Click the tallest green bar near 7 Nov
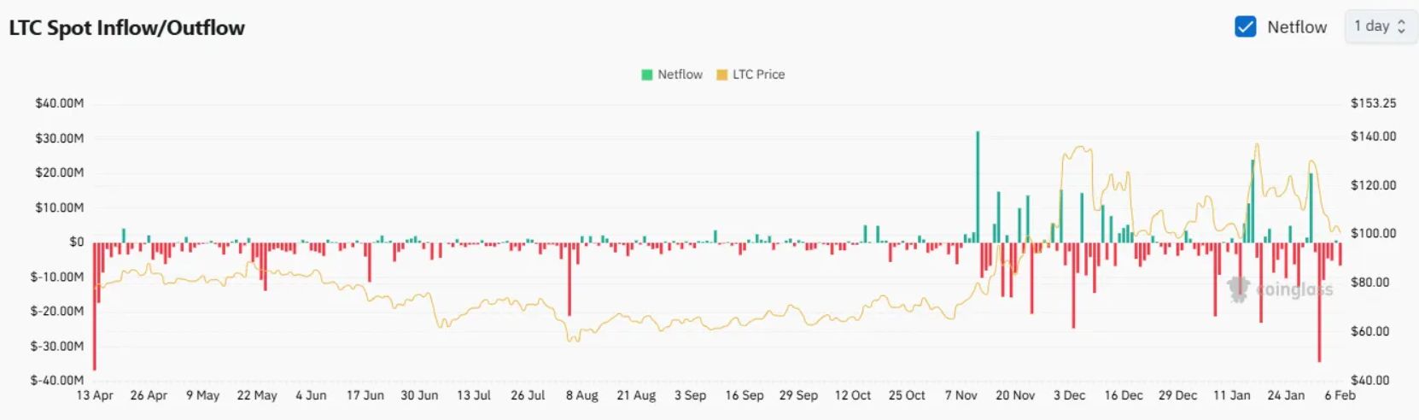The height and width of the screenshot is (420, 1419). coord(978,186)
